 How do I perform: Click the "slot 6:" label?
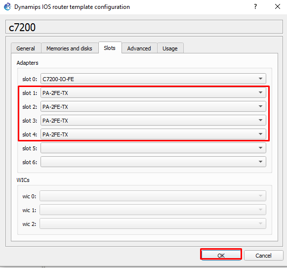coord(30,162)
